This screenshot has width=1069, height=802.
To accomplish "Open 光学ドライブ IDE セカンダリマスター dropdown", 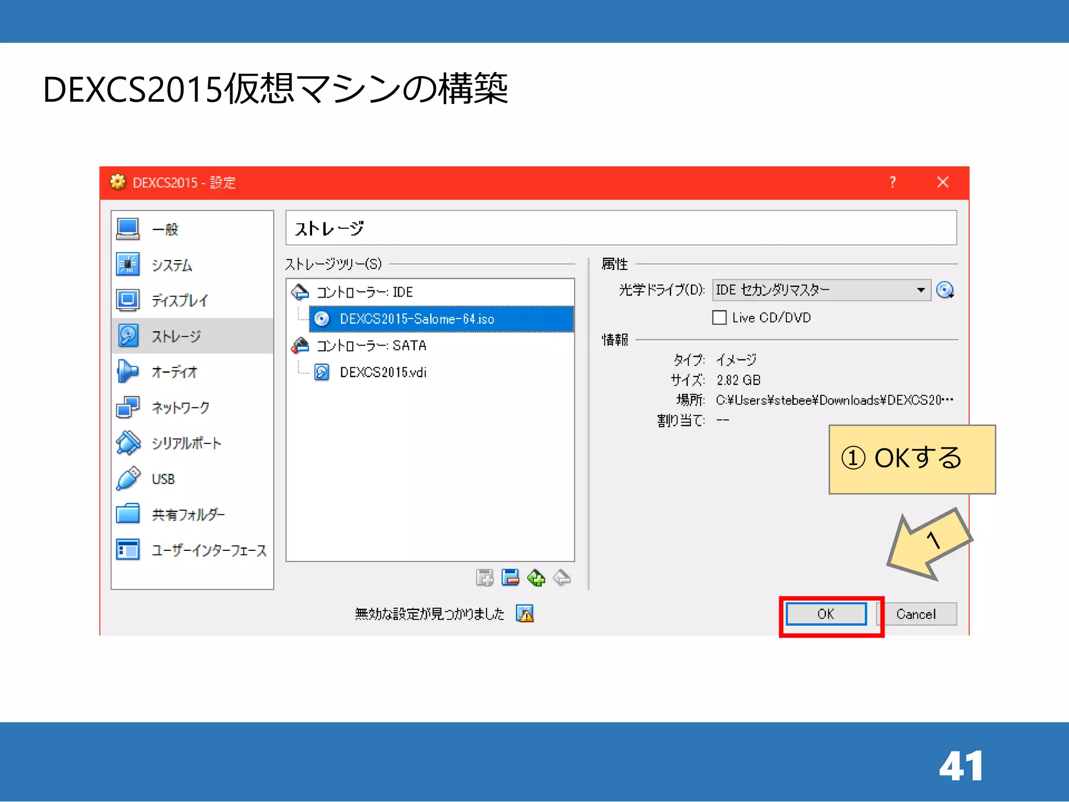I will pos(821,290).
